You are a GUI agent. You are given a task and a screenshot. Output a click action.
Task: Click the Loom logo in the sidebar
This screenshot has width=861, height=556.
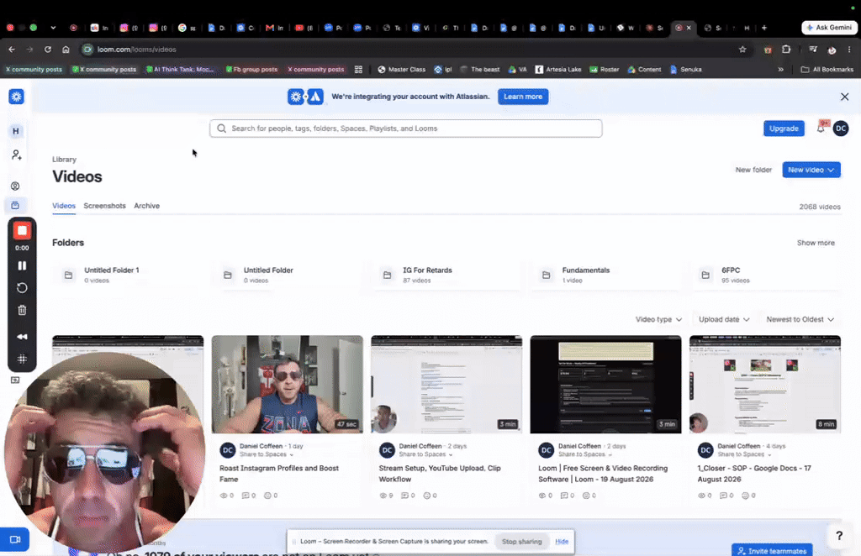17,97
